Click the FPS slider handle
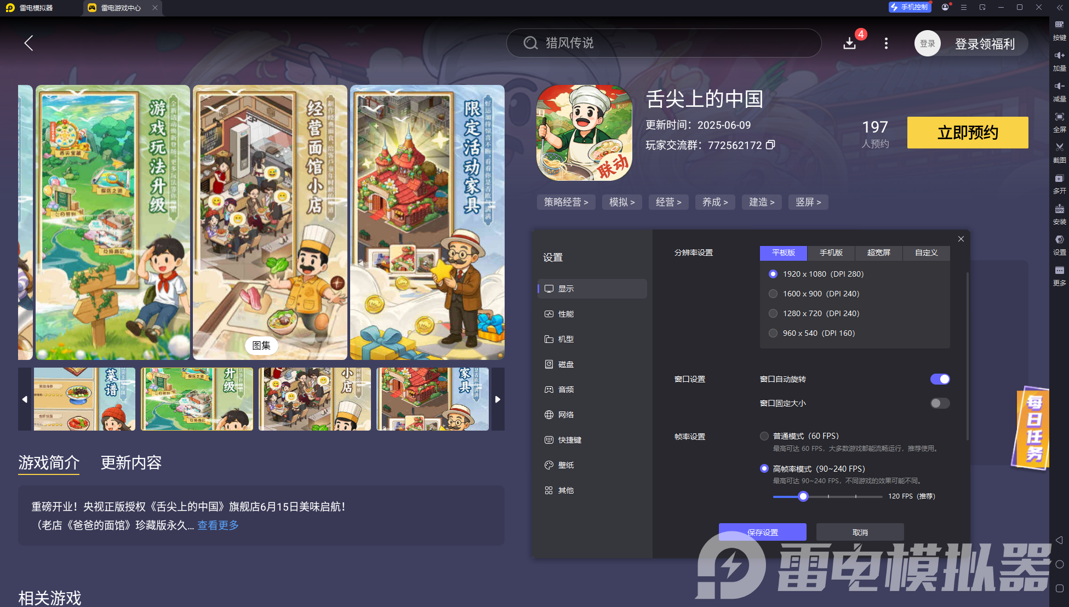Screen dimensions: 1069x607 (x=803, y=496)
